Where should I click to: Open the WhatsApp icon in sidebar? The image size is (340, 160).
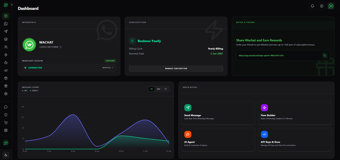click(x=6, y=24)
